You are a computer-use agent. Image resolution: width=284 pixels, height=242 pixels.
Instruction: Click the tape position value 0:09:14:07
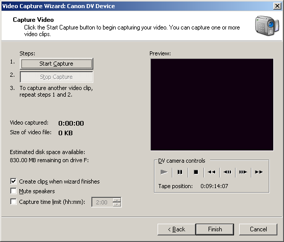coord(214,186)
